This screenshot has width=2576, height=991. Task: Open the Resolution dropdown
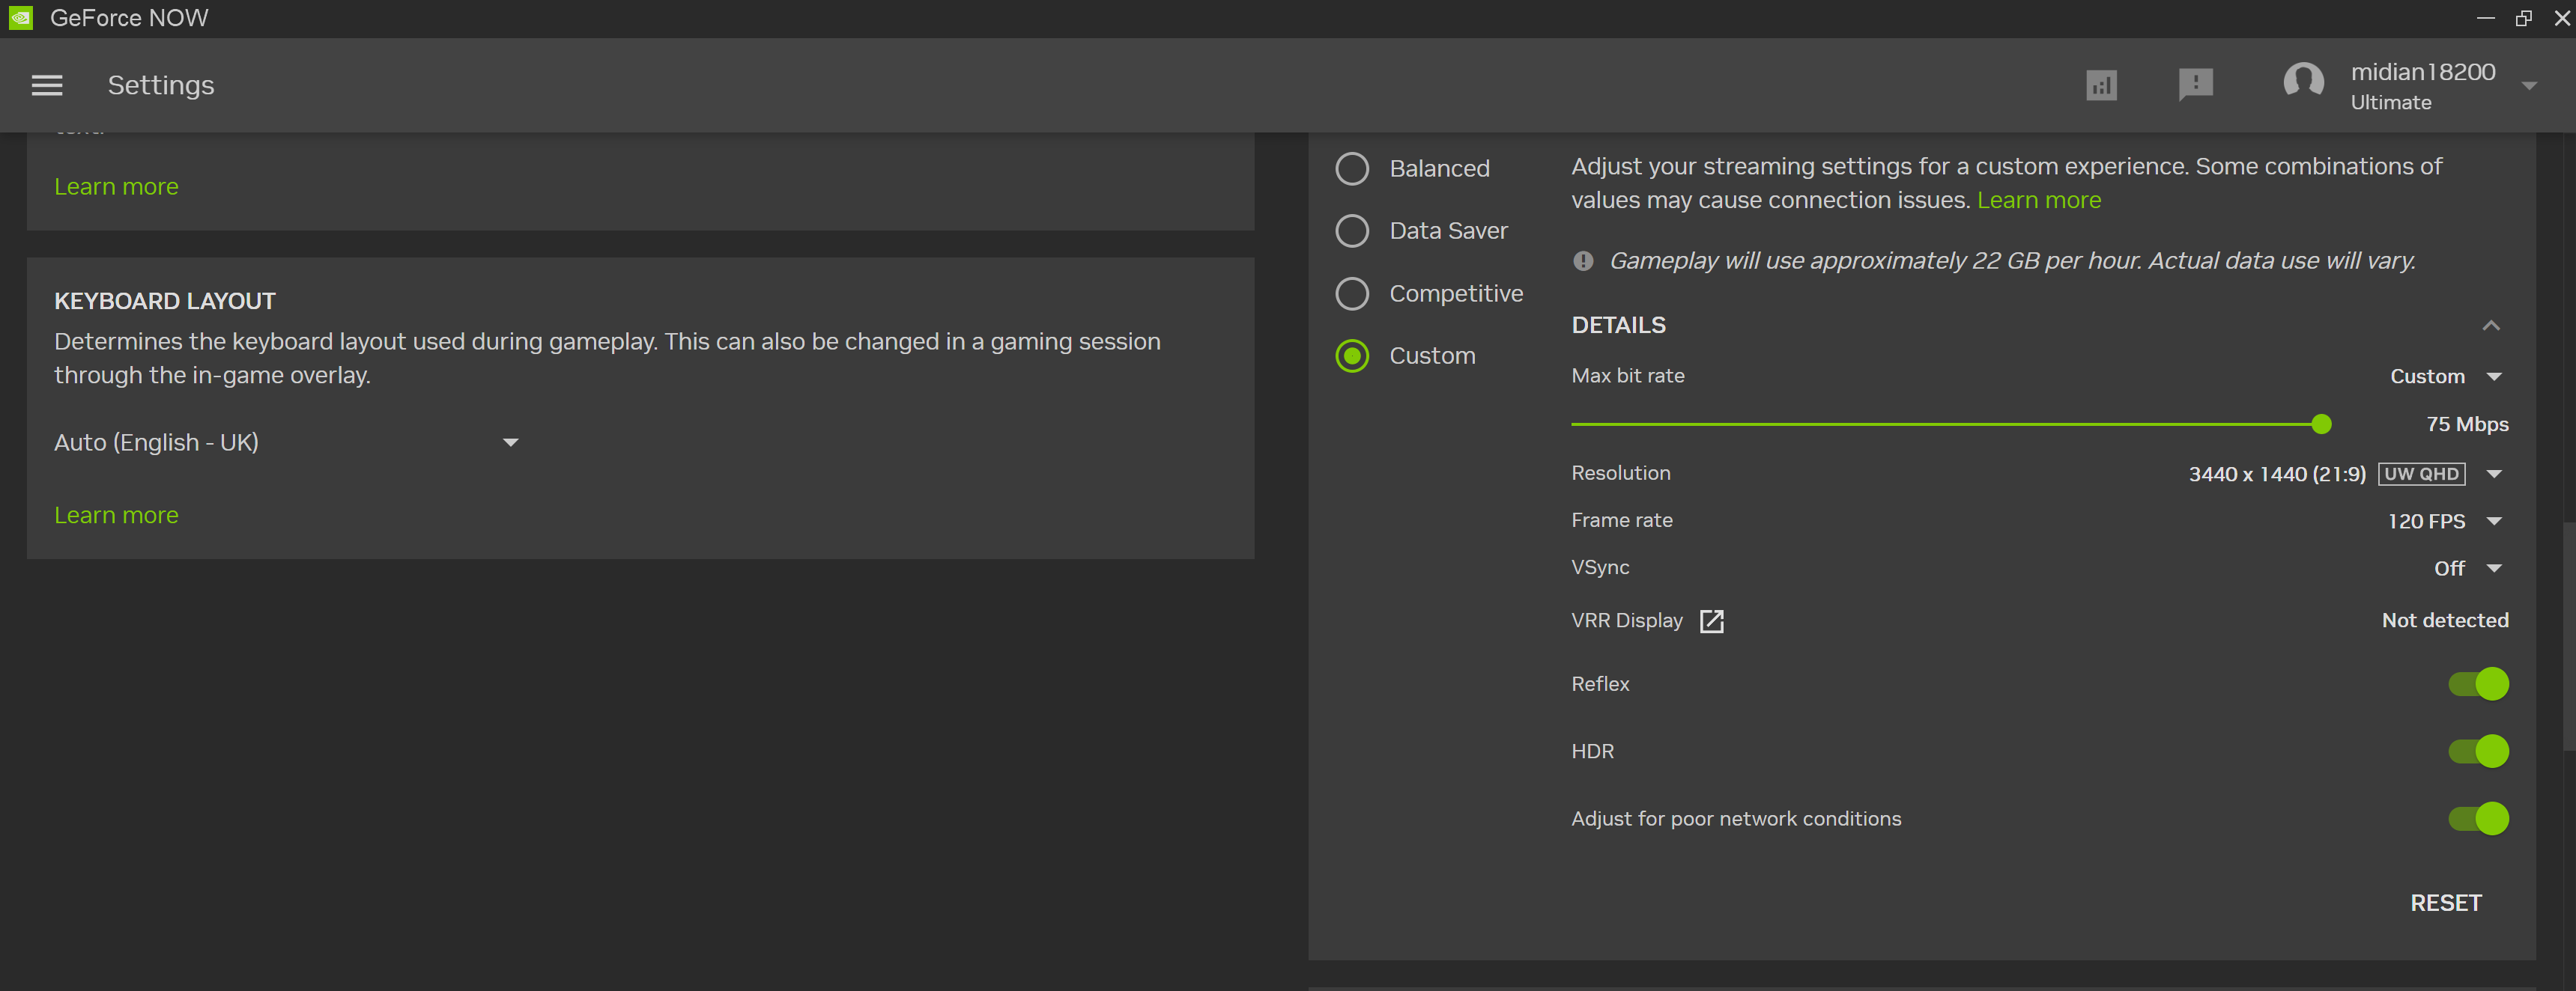tap(2494, 475)
